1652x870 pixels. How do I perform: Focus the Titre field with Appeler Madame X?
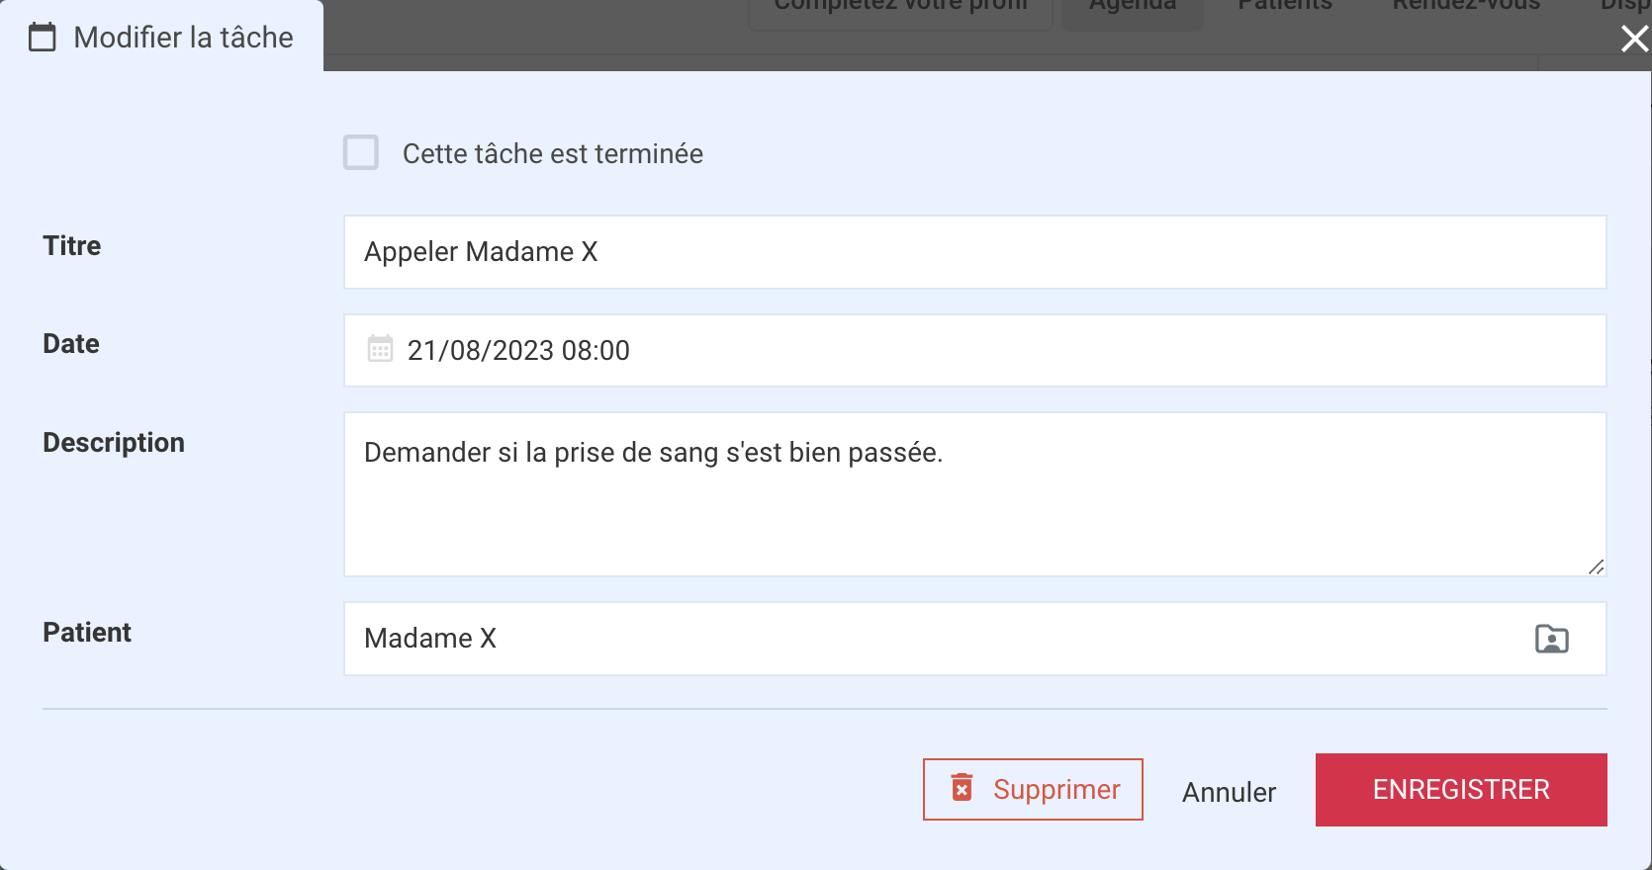pyautogui.click(x=974, y=252)
